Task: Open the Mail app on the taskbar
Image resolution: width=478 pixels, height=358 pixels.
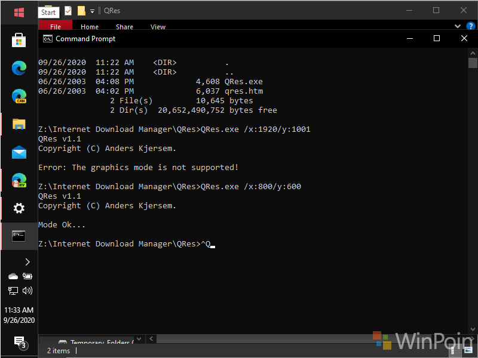Action: [19, 152]
